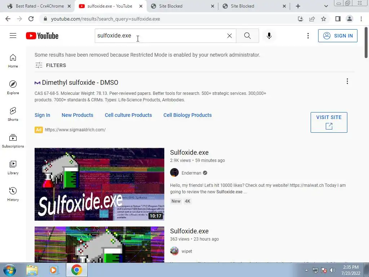Click the wipet video thumbnail
Screen dimensions: 369x277
(x=99, y=245)
